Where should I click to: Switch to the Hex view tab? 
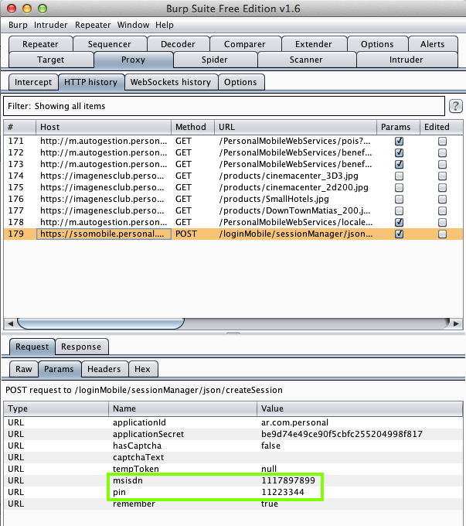click(x=142, y=369)
